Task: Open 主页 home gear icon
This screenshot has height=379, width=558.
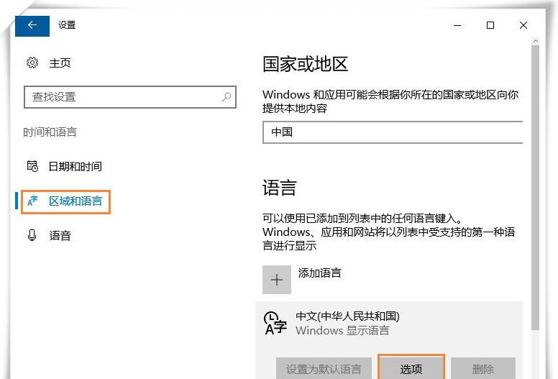Action: point(32,63)
